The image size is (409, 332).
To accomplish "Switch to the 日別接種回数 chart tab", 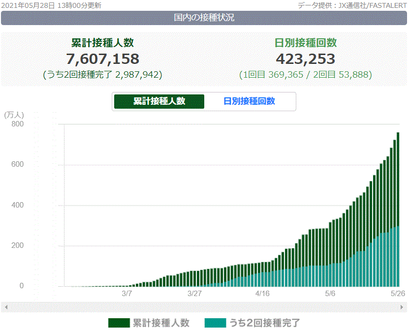I will pyautogui.click(x=249, y=101).
